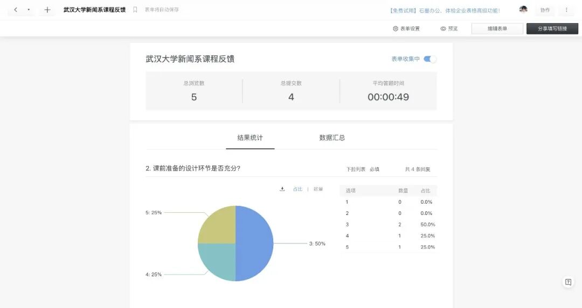Toggle the 表单收集中 switch
Viewport: 582px width, 308px height.
point(430,59)
